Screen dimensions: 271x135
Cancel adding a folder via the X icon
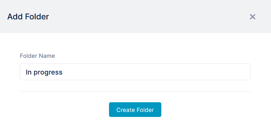(x=253, y=17)
